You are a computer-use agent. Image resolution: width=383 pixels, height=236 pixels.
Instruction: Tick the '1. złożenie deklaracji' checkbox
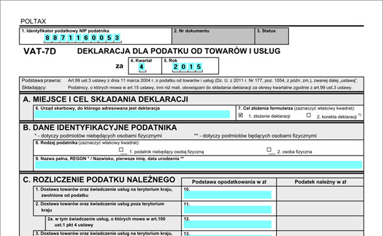pos(241,115)
